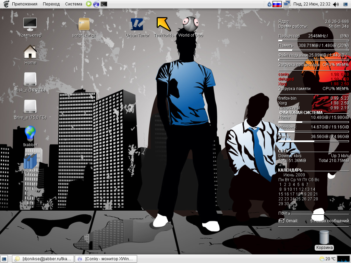
Task: Launch FBreader book icon
Action: click(x=30, y=161)
